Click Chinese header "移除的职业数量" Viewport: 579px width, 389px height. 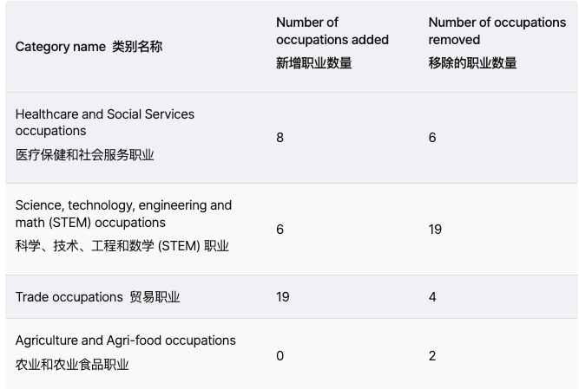tap(472, 62)
